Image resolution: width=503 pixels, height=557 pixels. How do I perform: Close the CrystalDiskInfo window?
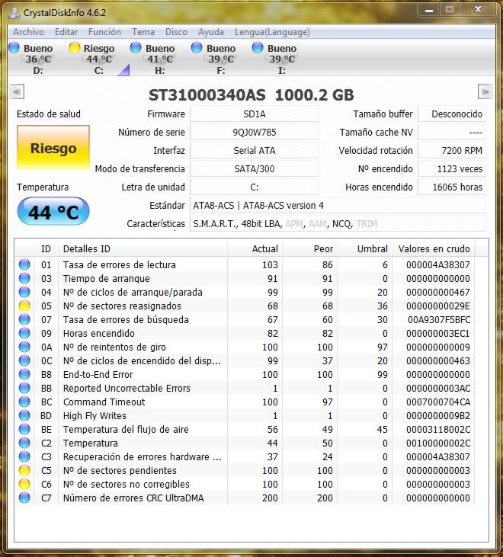point(478,10)
